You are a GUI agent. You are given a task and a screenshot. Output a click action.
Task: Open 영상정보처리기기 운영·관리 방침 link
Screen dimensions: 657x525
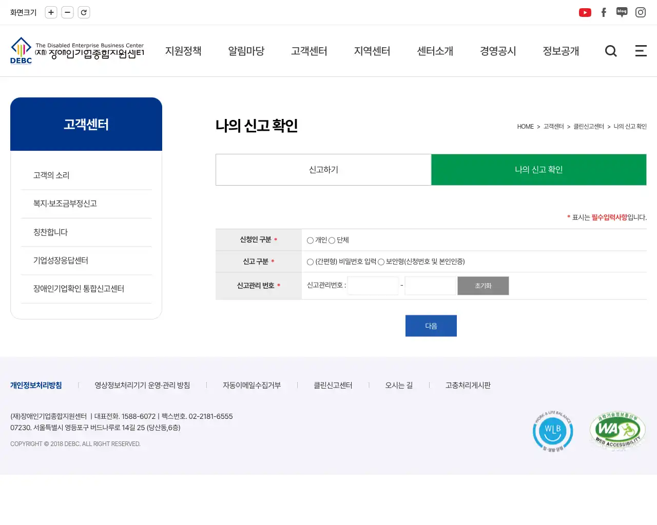pyautogui.click(x=142, y=385)
